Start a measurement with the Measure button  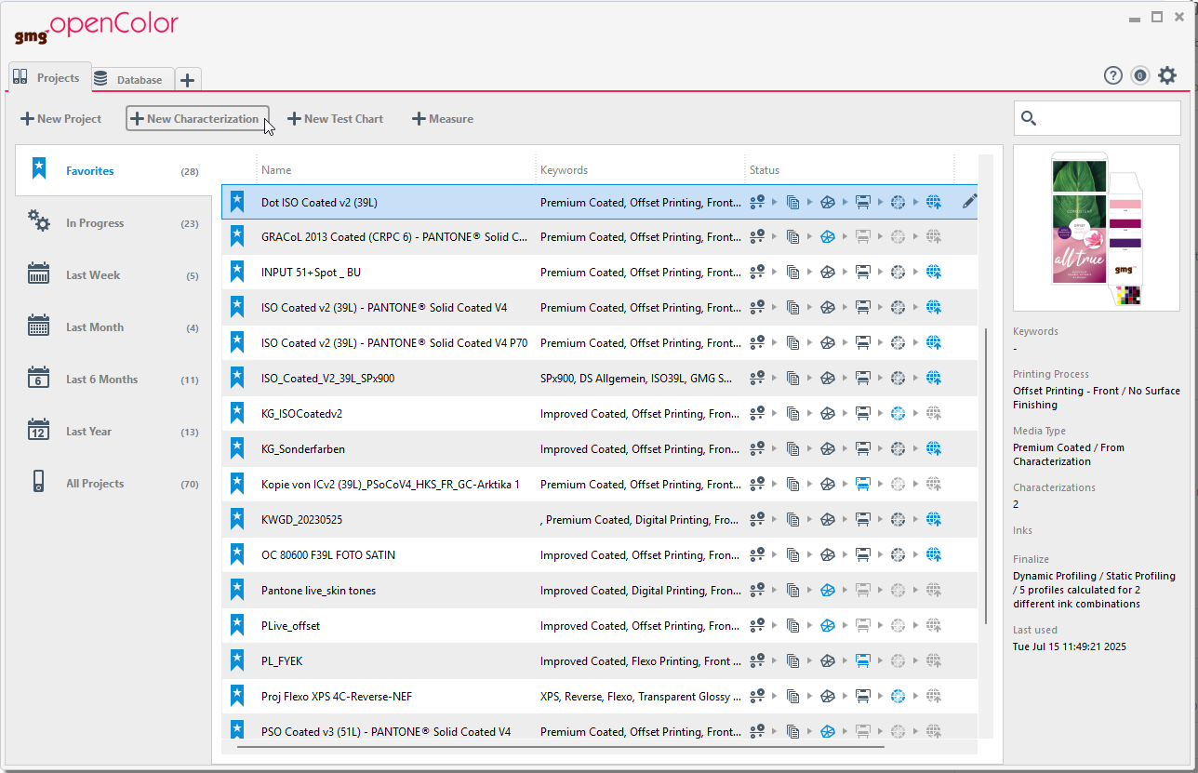click(x=443, y=118)
